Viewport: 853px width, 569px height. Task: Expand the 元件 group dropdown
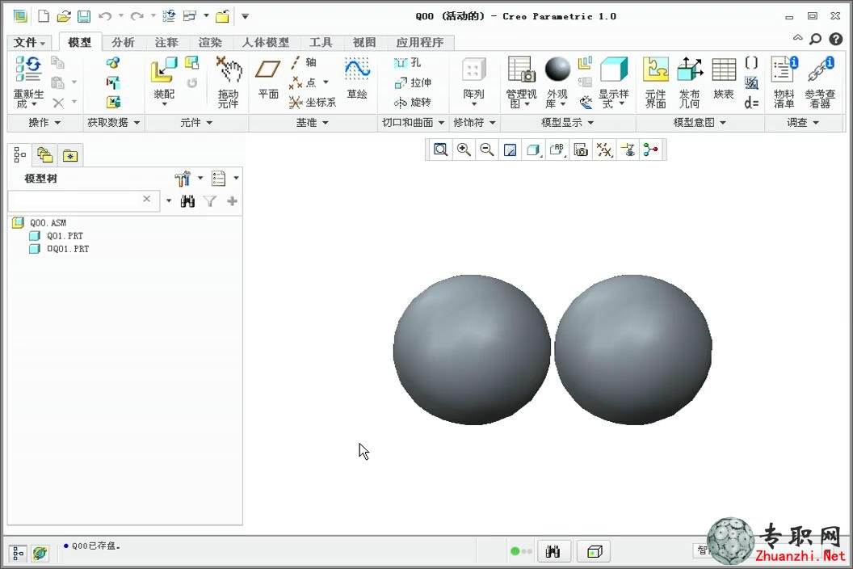(196, 123)
